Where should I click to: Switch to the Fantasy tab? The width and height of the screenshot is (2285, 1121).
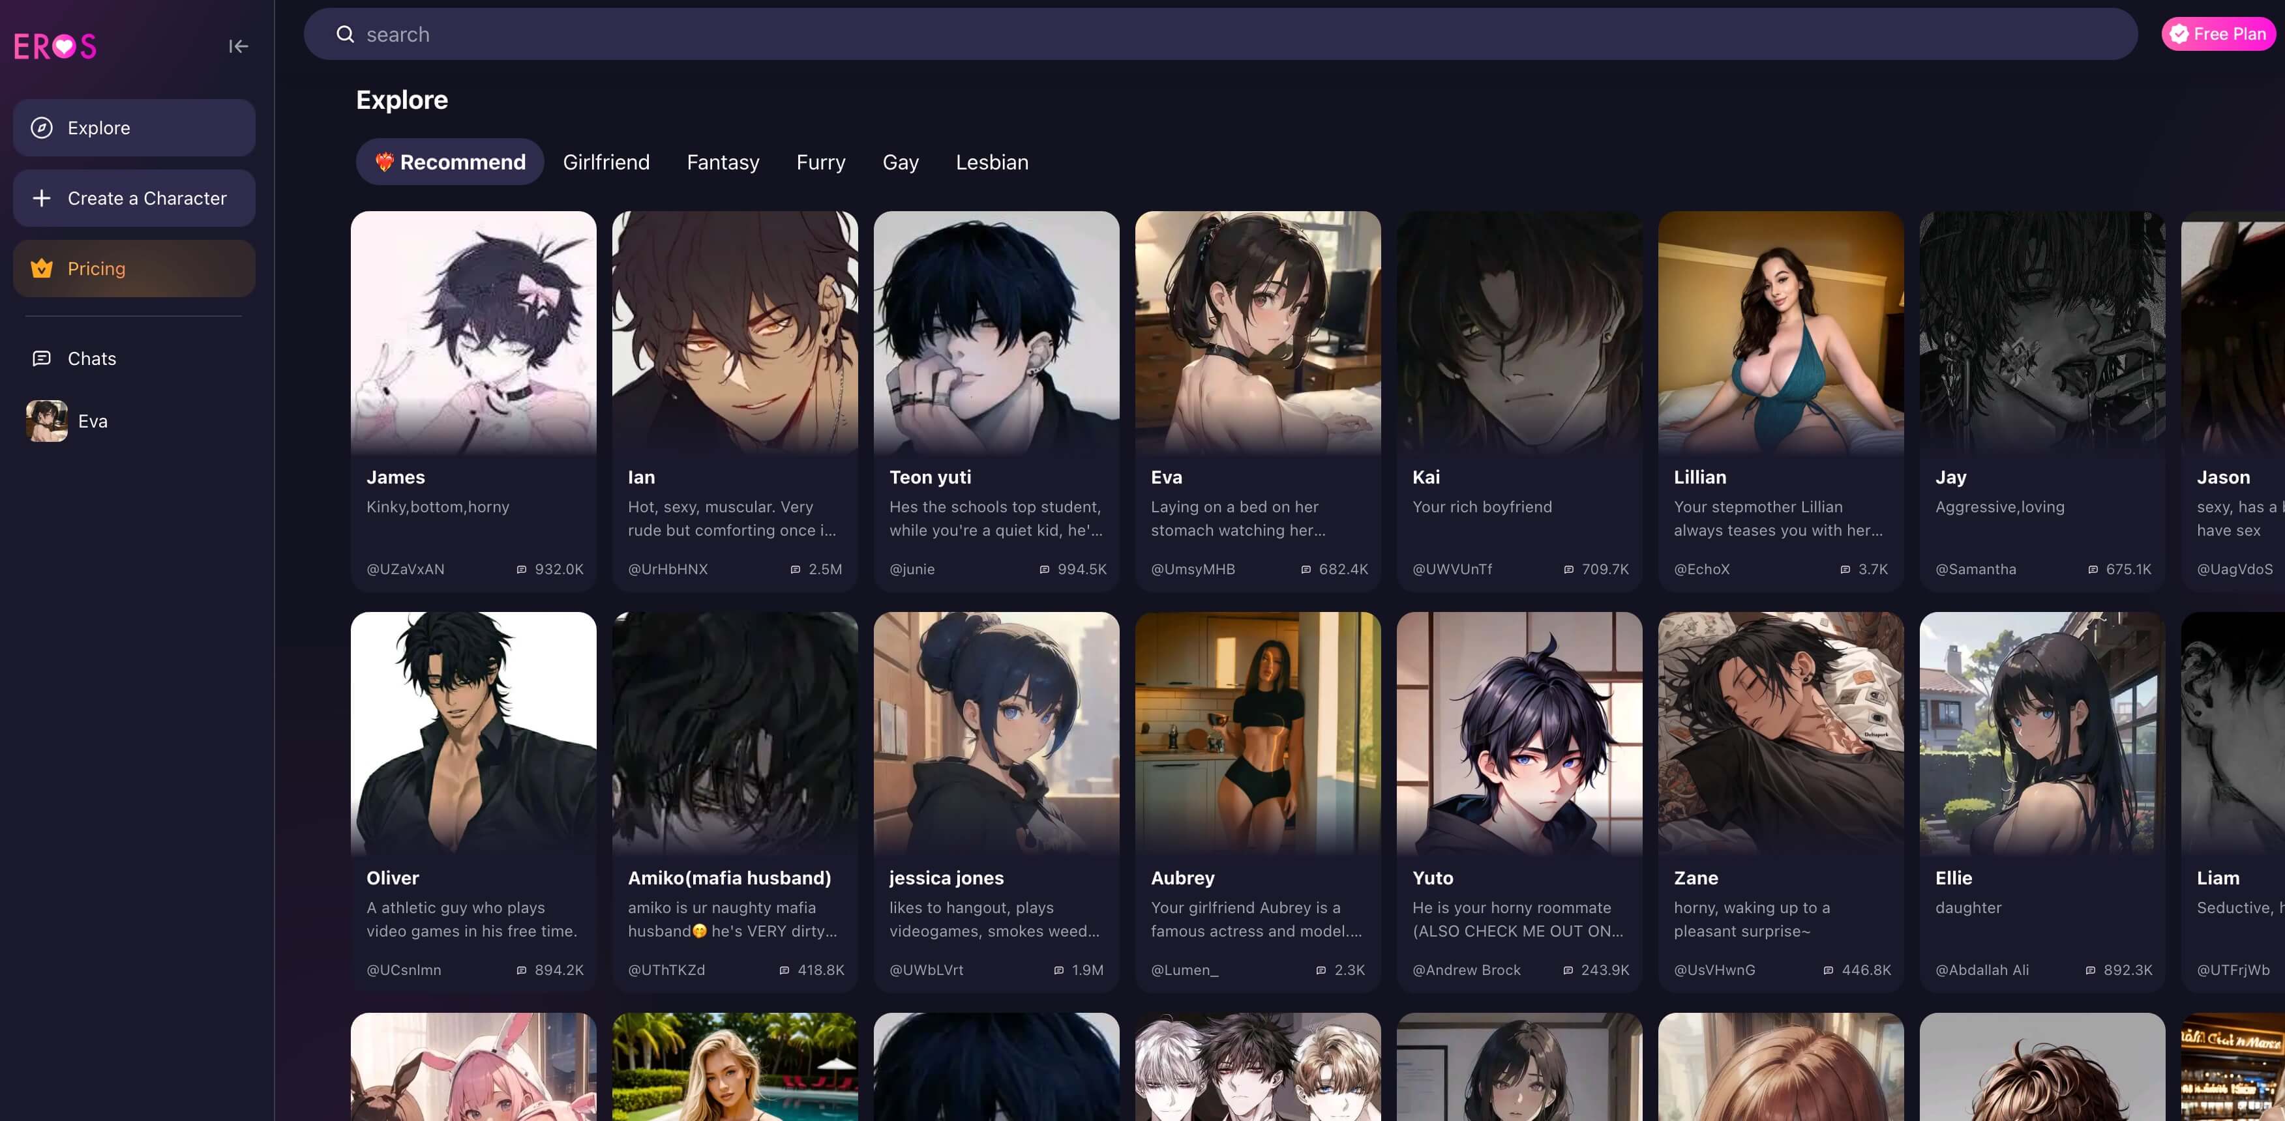tap(723, 162)
